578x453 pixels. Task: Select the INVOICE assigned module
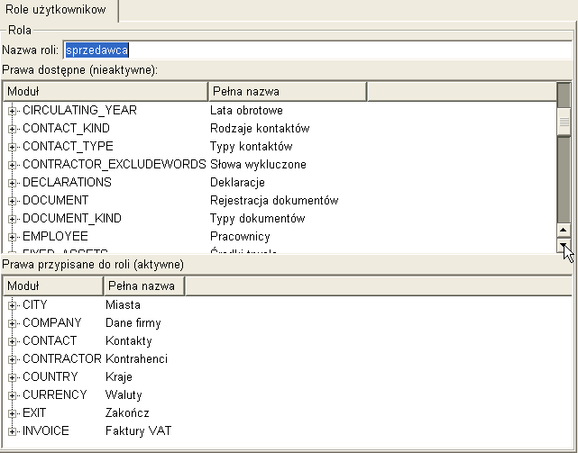point(46,431)
